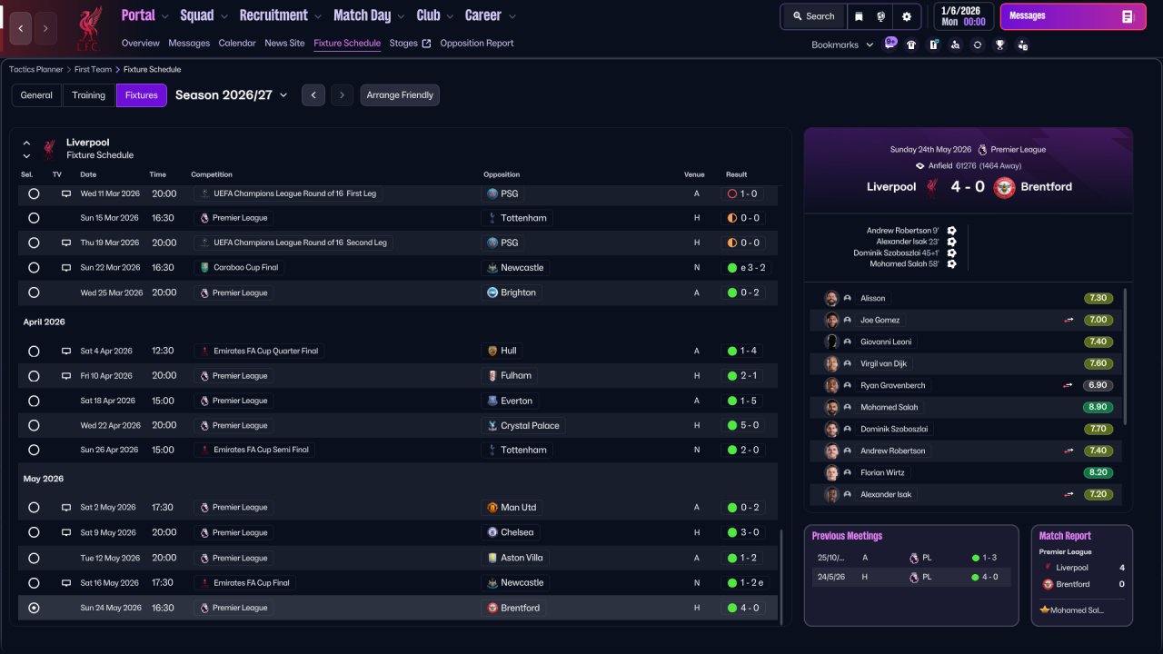Click the Man Utd badge in fixtures list
The height and width of the screenshot is (654, 1163).
[492, 508]
